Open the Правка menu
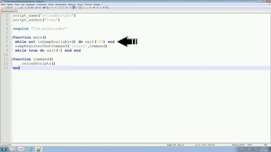Viewport: 271px width, 152px height. point(10,5)
